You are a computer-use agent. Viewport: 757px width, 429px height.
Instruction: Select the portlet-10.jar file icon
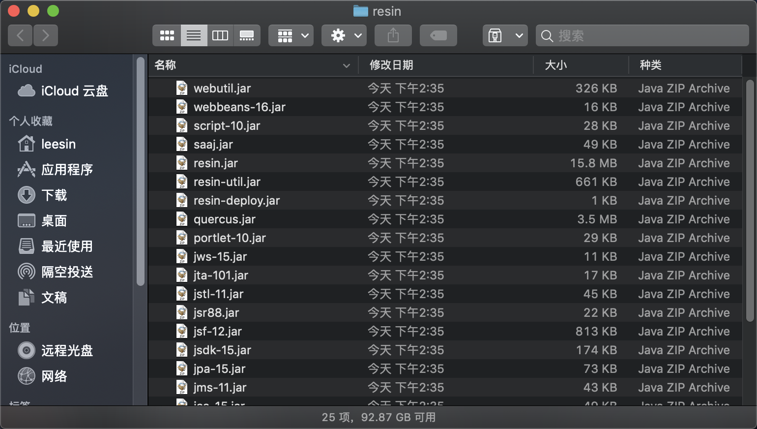click(182, 238)
